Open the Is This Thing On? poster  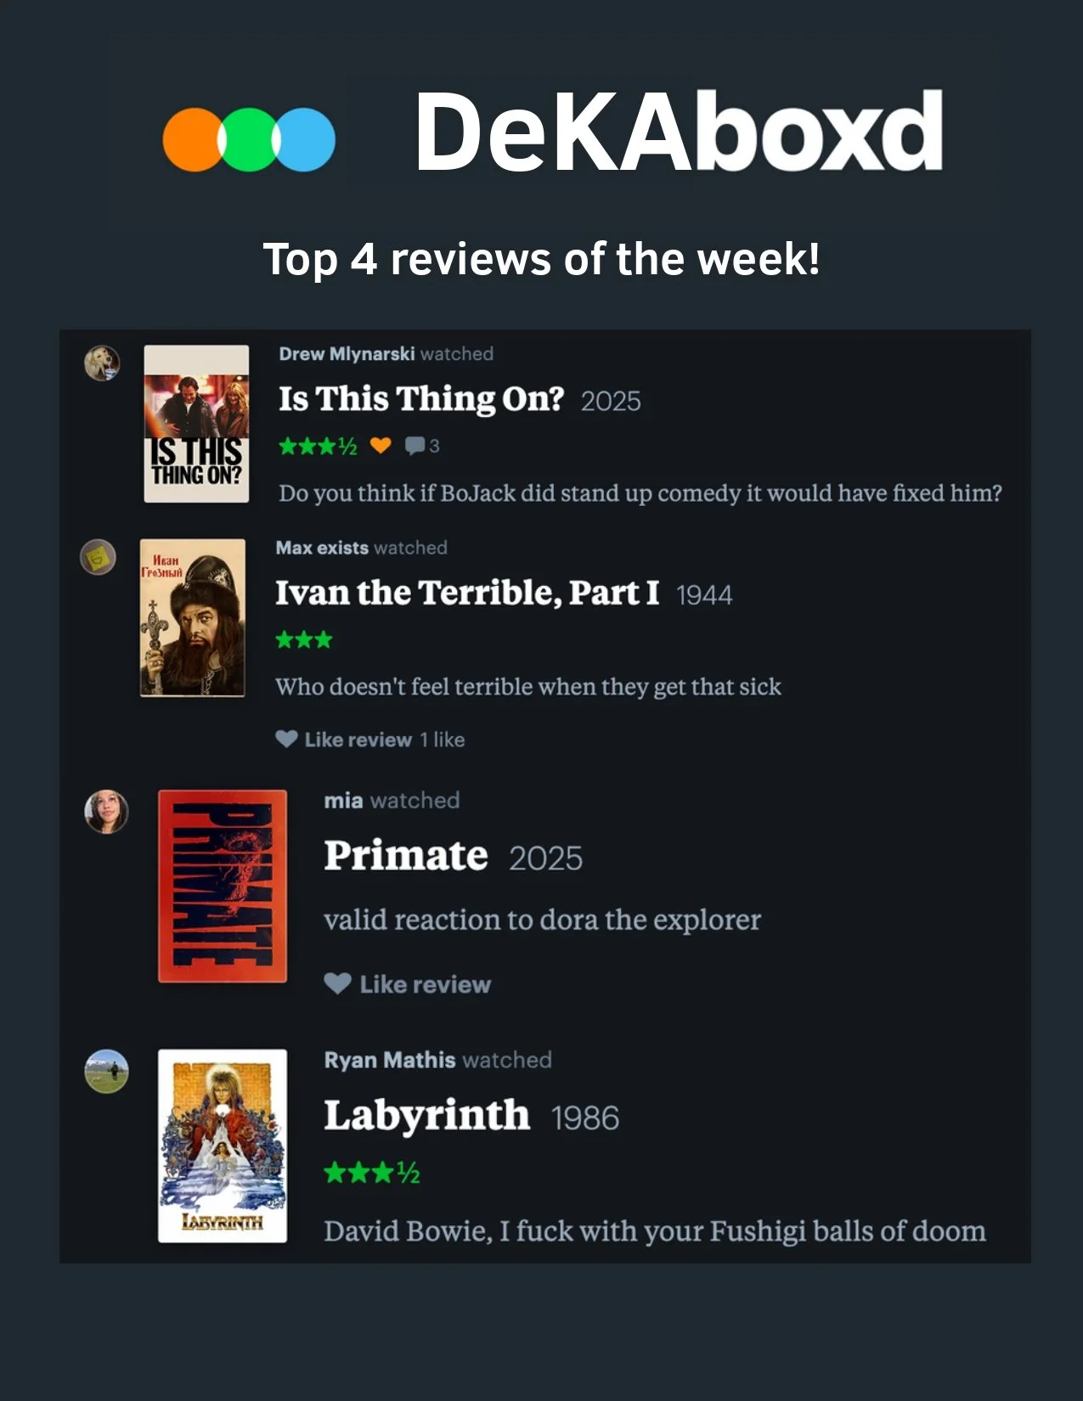click(196, 424)
